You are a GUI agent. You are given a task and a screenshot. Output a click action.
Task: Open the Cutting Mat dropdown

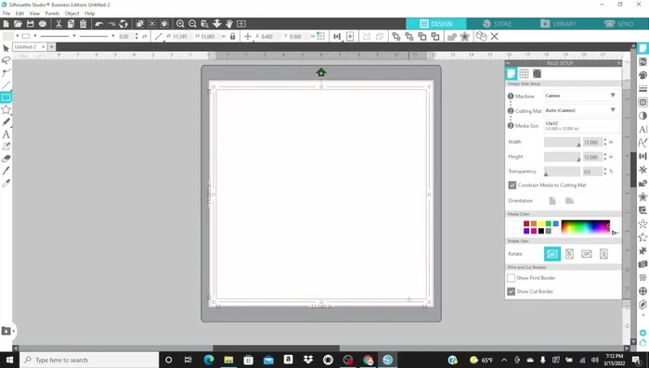coord(581,110)
